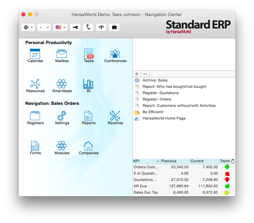The image size is (254, 223).
Task: Open Report: Customers without/with Activities
Action: point(179,105)
